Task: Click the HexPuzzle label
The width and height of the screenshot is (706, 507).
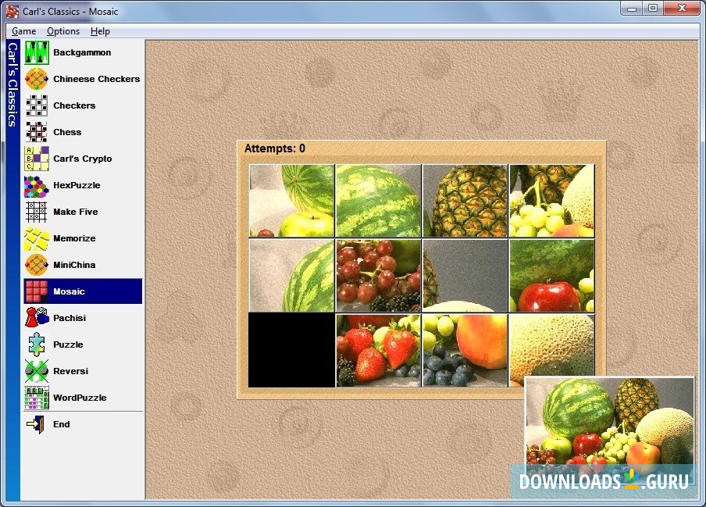Action: pyautogui.click(x=77, y=185)
